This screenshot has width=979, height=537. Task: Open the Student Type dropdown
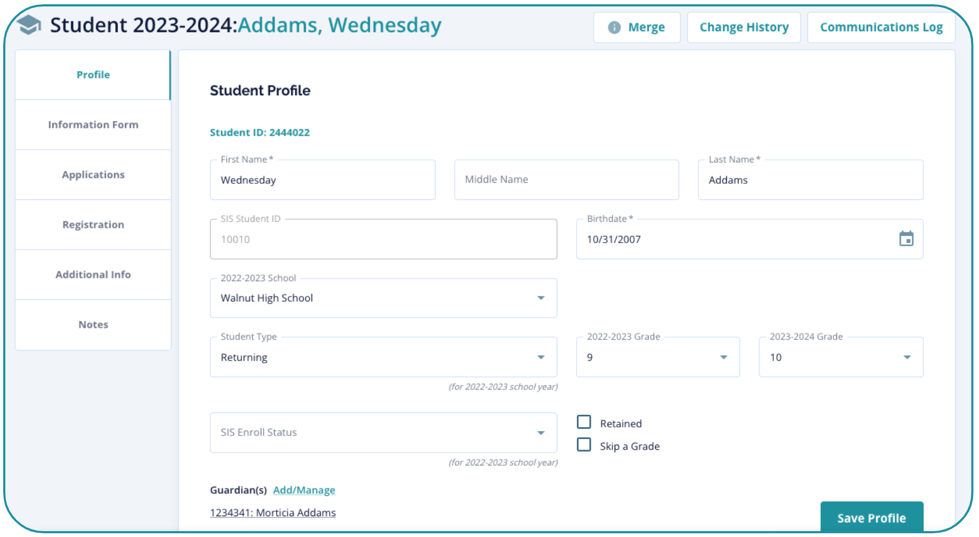tap(541, 357)
